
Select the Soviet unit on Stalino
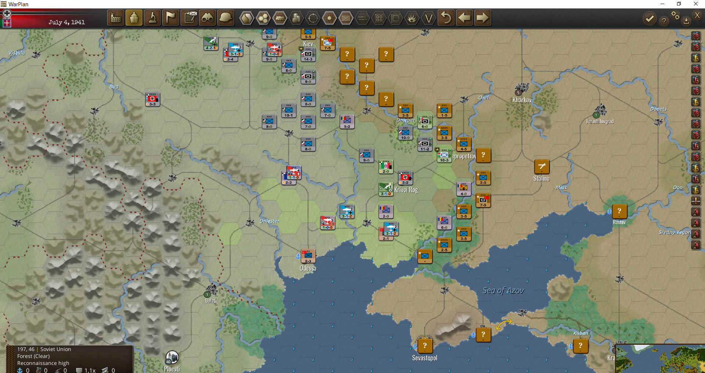[542, 167]
